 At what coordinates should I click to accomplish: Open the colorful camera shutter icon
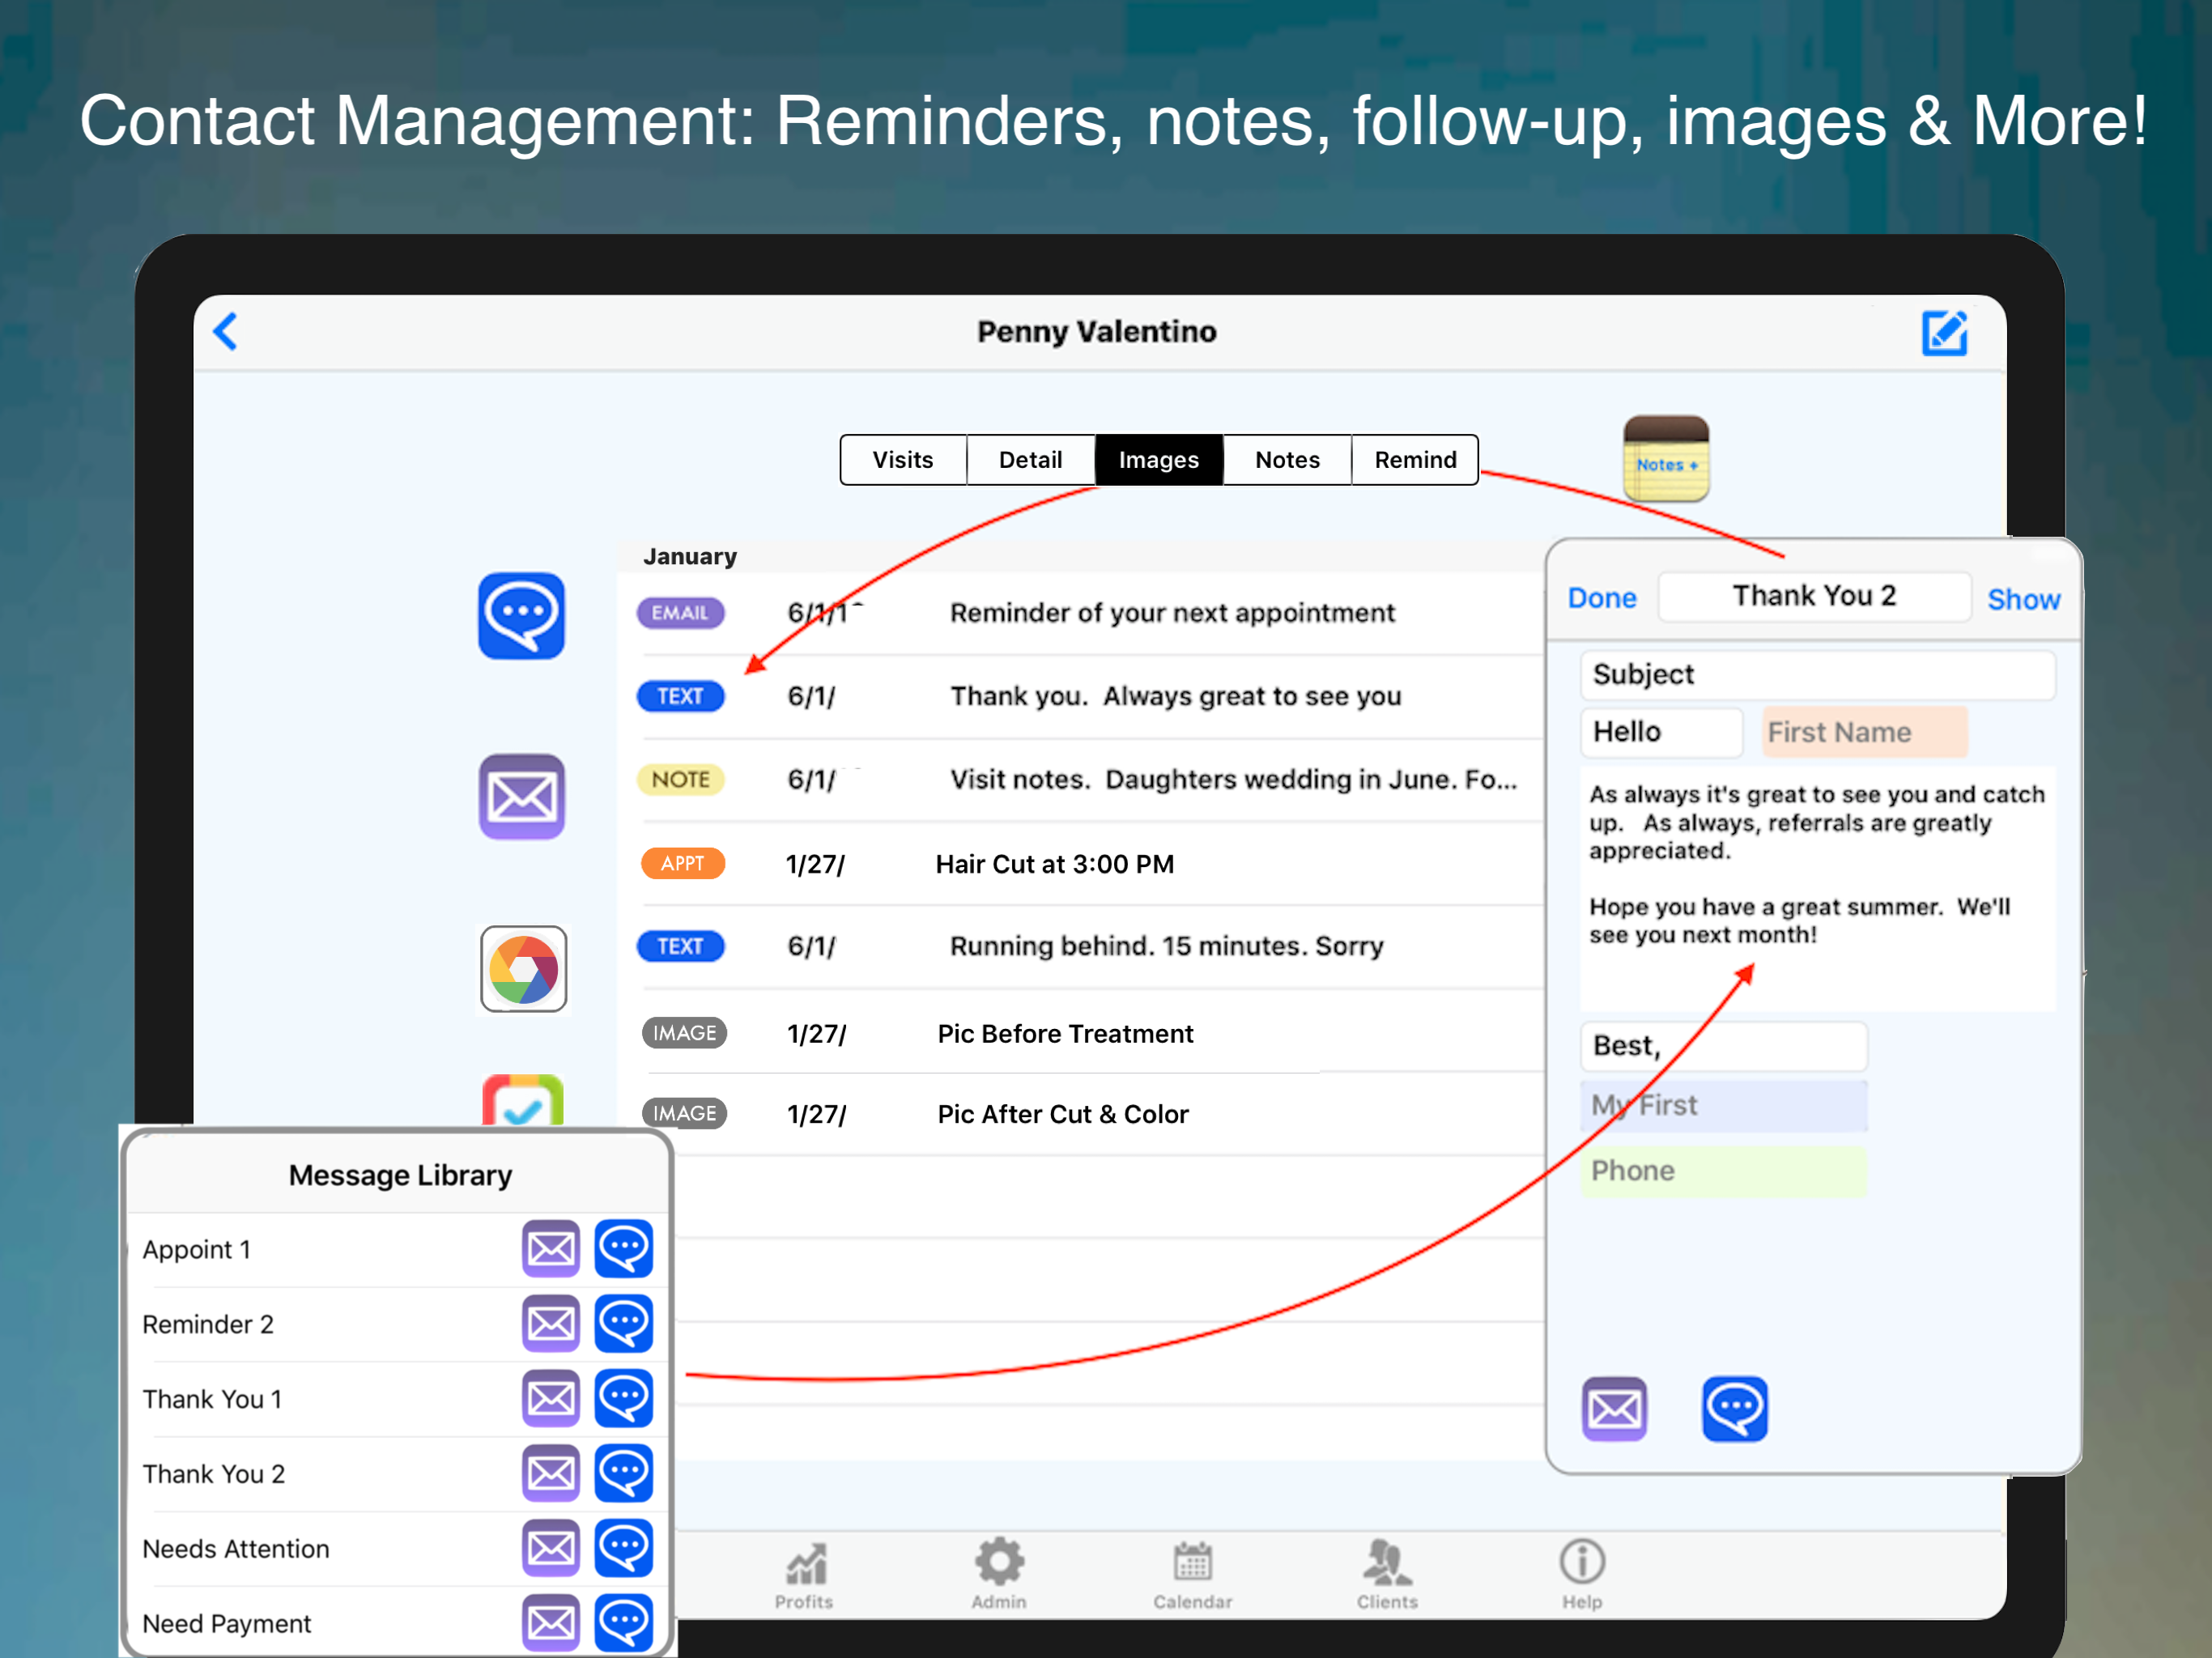click(x=523, y=969)
